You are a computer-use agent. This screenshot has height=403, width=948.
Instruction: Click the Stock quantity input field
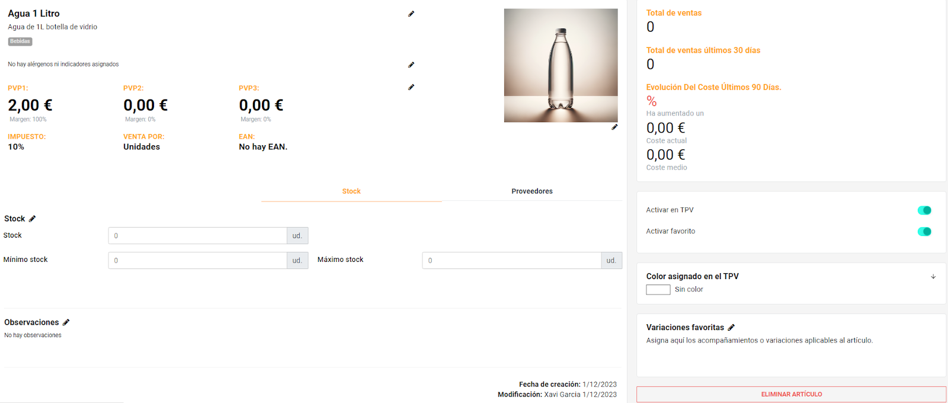point(197,236)
